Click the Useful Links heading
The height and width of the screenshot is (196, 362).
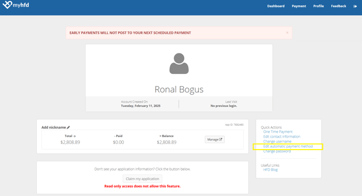(x=270, y=165)
